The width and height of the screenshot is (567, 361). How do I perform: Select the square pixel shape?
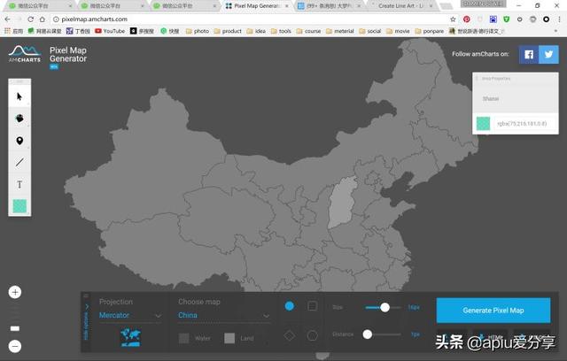click(313, 306)
